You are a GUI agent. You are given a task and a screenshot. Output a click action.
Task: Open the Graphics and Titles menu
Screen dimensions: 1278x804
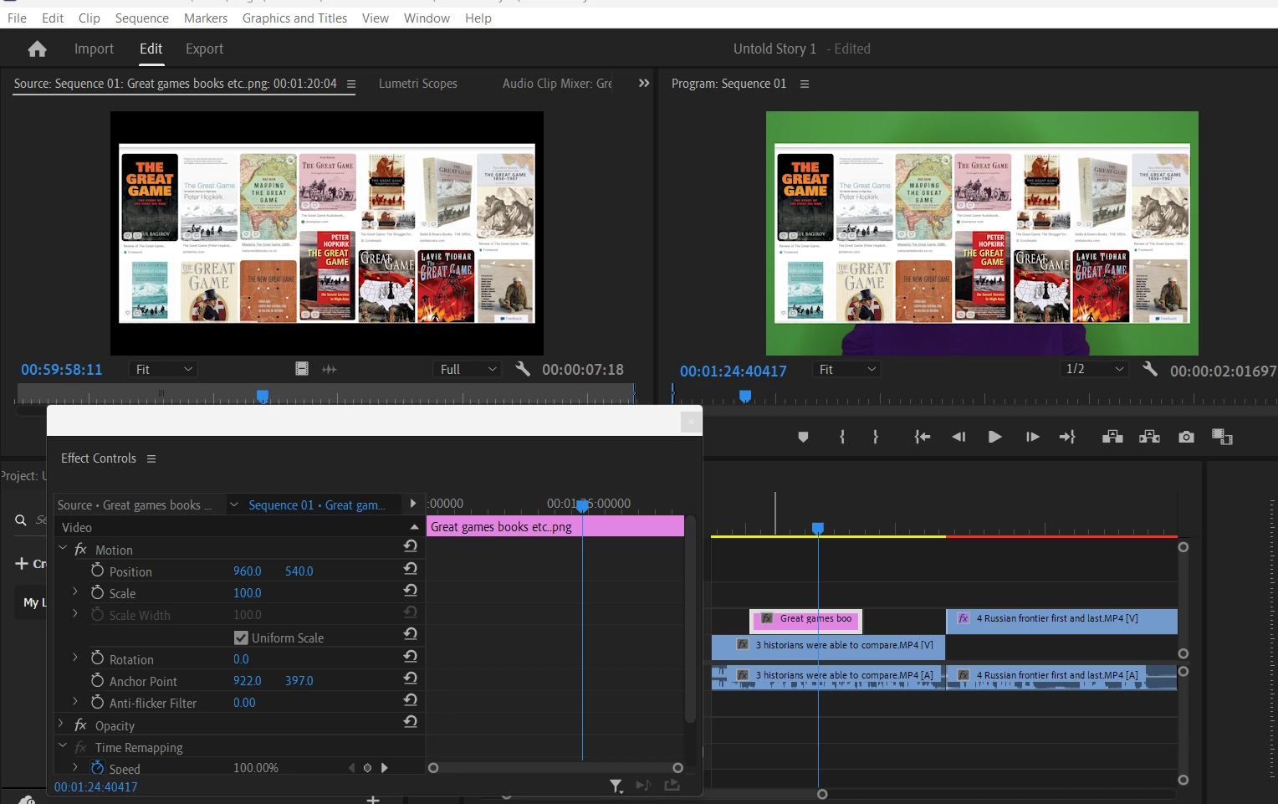294,18
